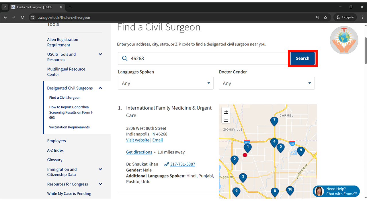Click the address text 3806 West 86th Street

click(146, 128)
